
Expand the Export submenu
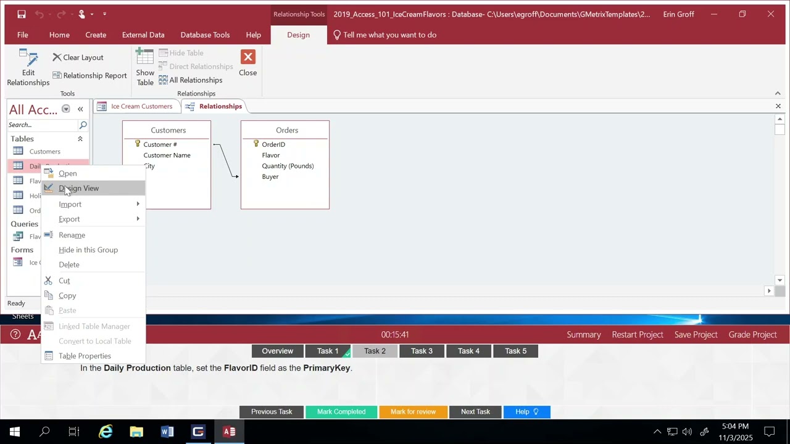[94, 219]
